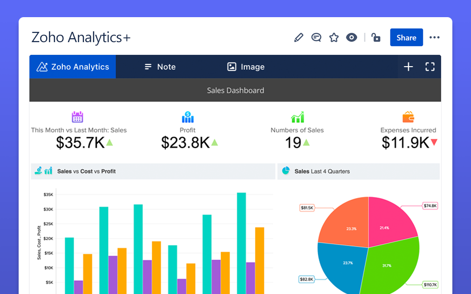Click the bar chart icon in chart header

(x=49, y=171)
